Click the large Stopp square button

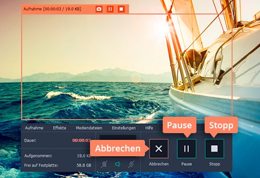click(x=214, y=149)
